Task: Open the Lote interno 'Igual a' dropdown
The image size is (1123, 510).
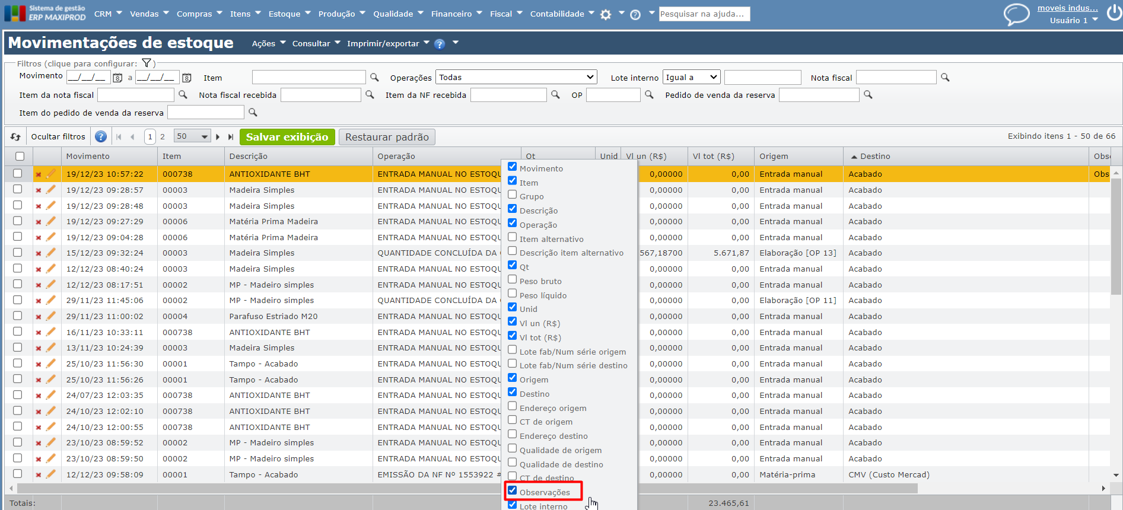Action: [x=691, y=77]
